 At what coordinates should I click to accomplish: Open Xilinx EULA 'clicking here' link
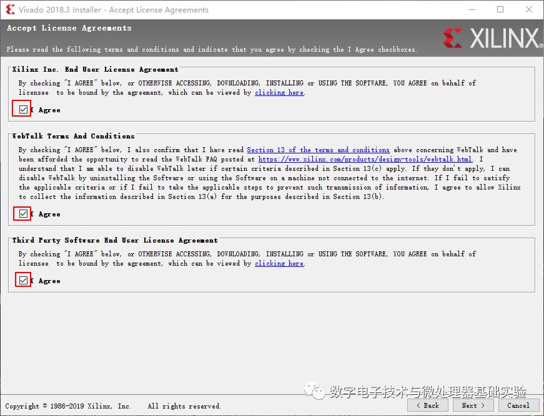[279, 92]
